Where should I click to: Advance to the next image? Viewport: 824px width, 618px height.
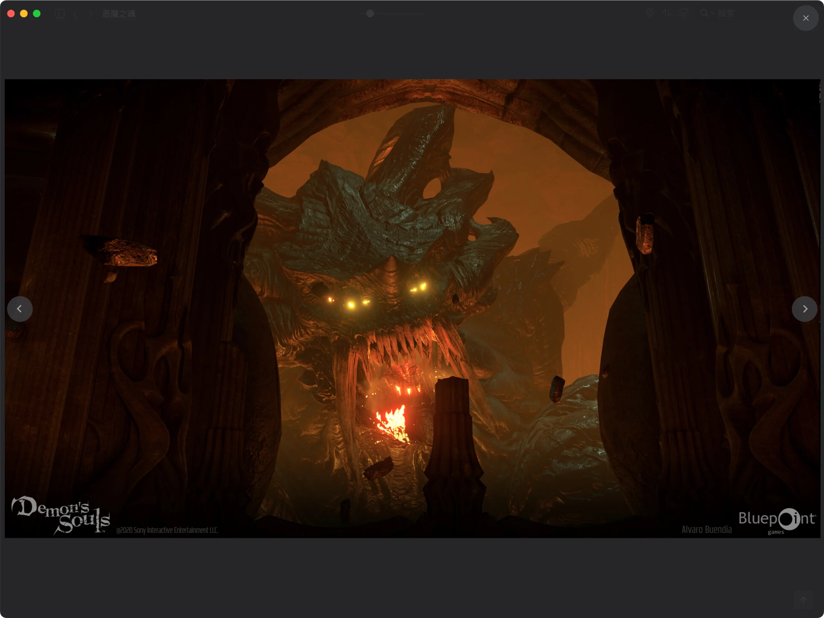[805, 309]
